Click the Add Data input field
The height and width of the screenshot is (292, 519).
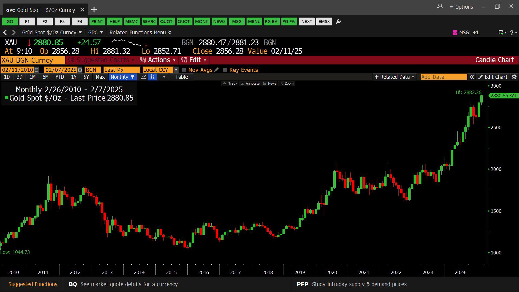click(x=444, y=77)
